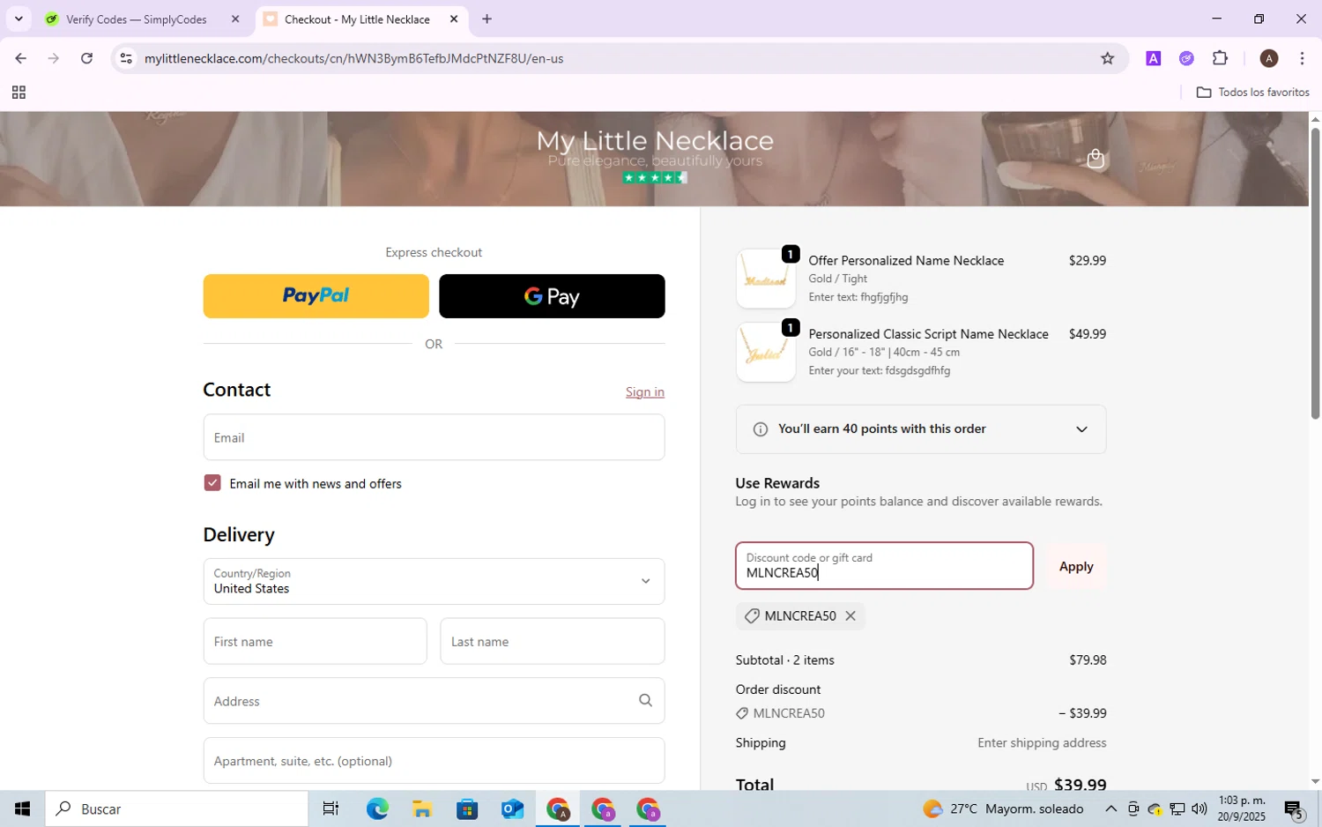Open File Explorer from taskbar

pyautogui.click(x=422, y=808)
